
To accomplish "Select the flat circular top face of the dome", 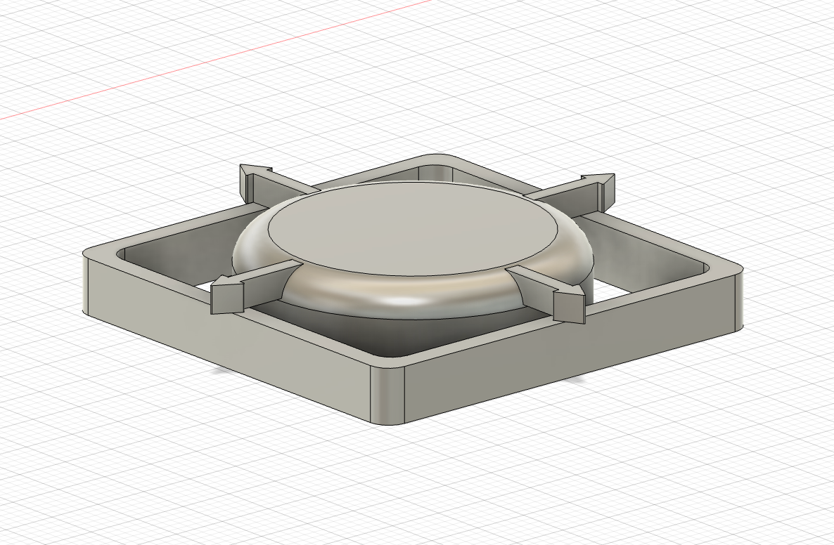I will click(x=413, y=229).
